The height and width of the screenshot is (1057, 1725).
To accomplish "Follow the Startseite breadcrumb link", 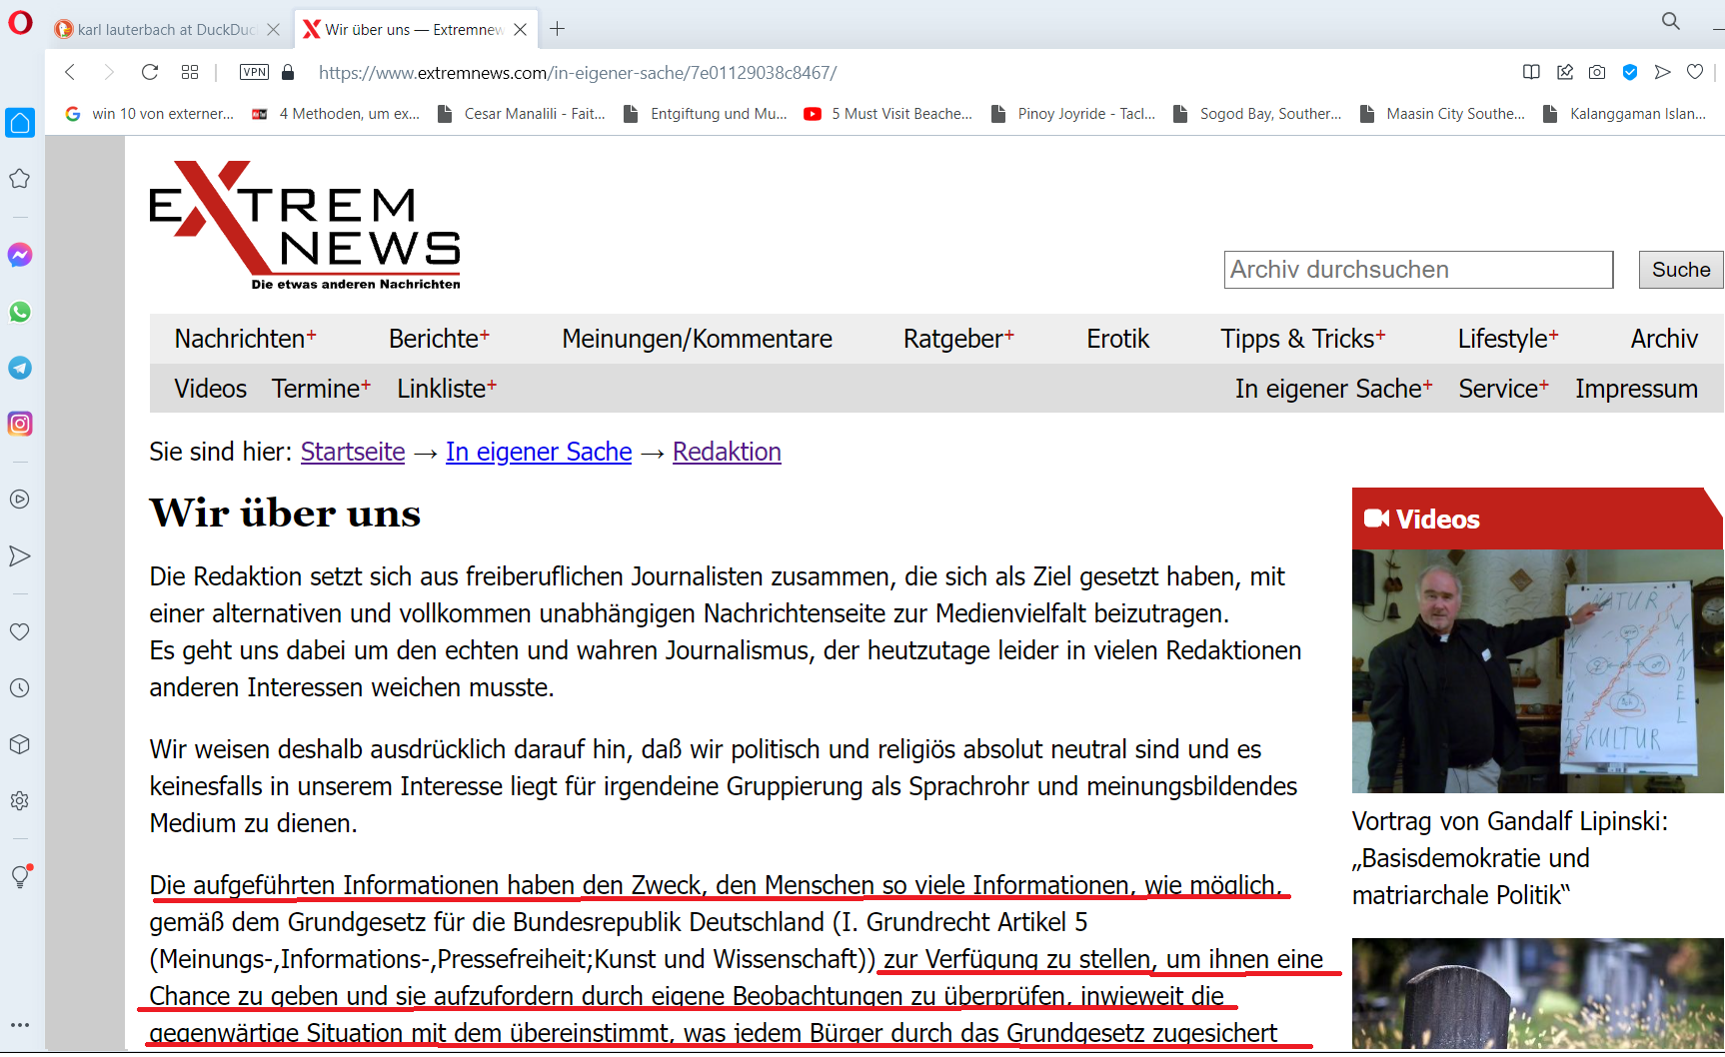I will coord(353,452).
